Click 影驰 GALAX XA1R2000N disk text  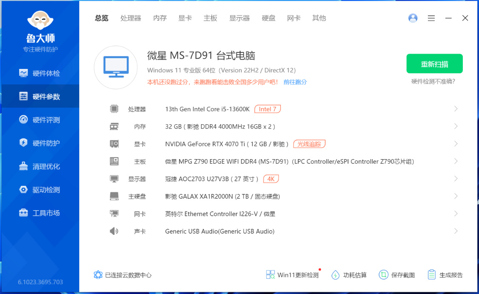click(x=222, y=196)
